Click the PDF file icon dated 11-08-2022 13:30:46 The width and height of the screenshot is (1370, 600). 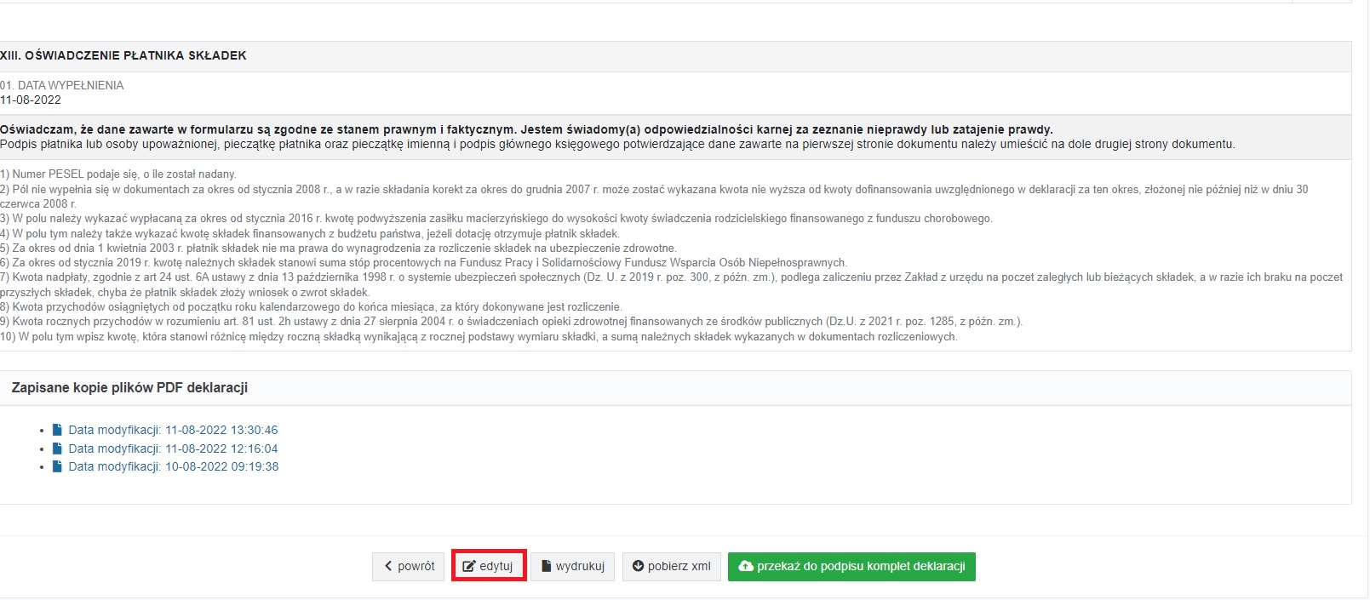57,430
